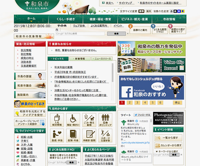Image resolution: width=200 pixels, height=166 pixels.
Task: Open the 年末年始の業務 topic link
Action: pyautogui.click(x=63, y=67)
